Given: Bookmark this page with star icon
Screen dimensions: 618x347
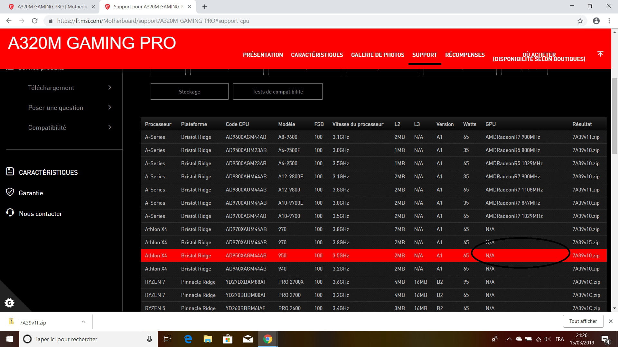Looking at the screenshot, I should tap(580, 21).
